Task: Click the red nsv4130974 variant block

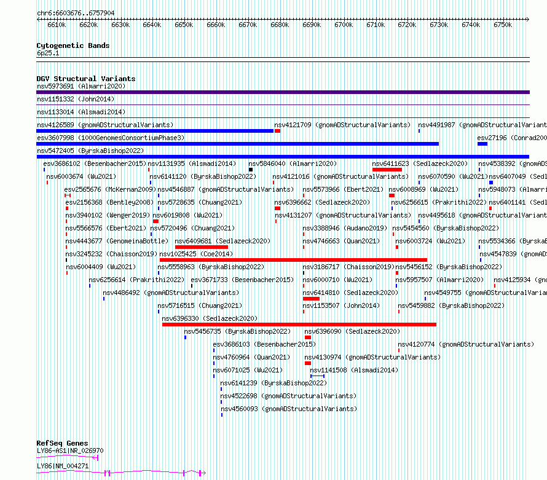Action: coord(308,363)
